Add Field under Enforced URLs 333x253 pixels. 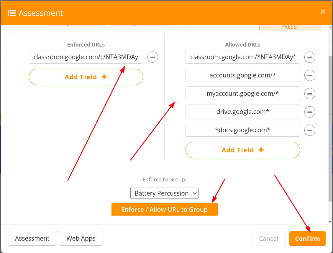coord(86,77)
